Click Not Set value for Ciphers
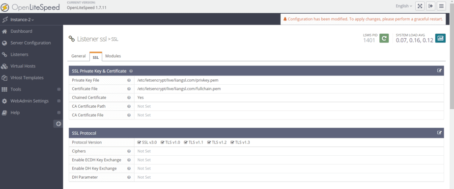Viewport: 454px width, 189px height. pyautogui.click(x=144, y=151)
